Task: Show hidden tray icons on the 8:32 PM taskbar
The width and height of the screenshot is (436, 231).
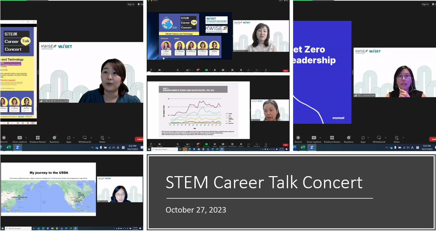Action: (93, 148)
